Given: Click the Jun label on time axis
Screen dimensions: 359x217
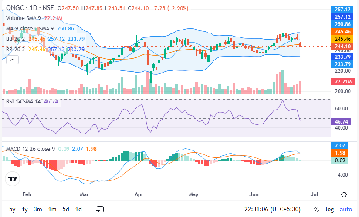Looking at the screenshot, I should 254,194.
